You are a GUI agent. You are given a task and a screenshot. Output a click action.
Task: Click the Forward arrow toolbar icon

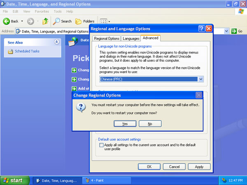tap(30, 21)
